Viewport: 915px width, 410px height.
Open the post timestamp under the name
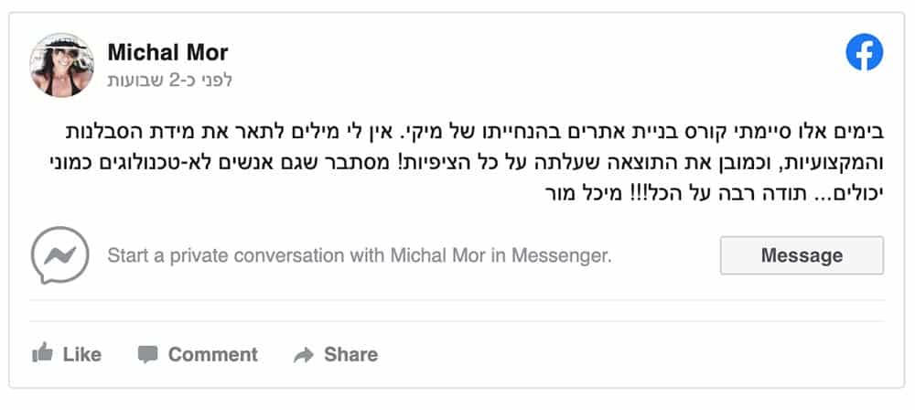click(x=170, y=80)
